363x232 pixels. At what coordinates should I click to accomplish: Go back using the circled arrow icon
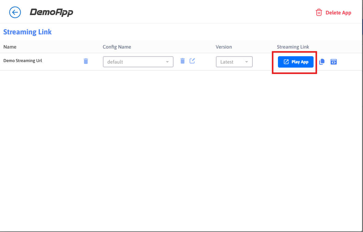coord(15,12)
